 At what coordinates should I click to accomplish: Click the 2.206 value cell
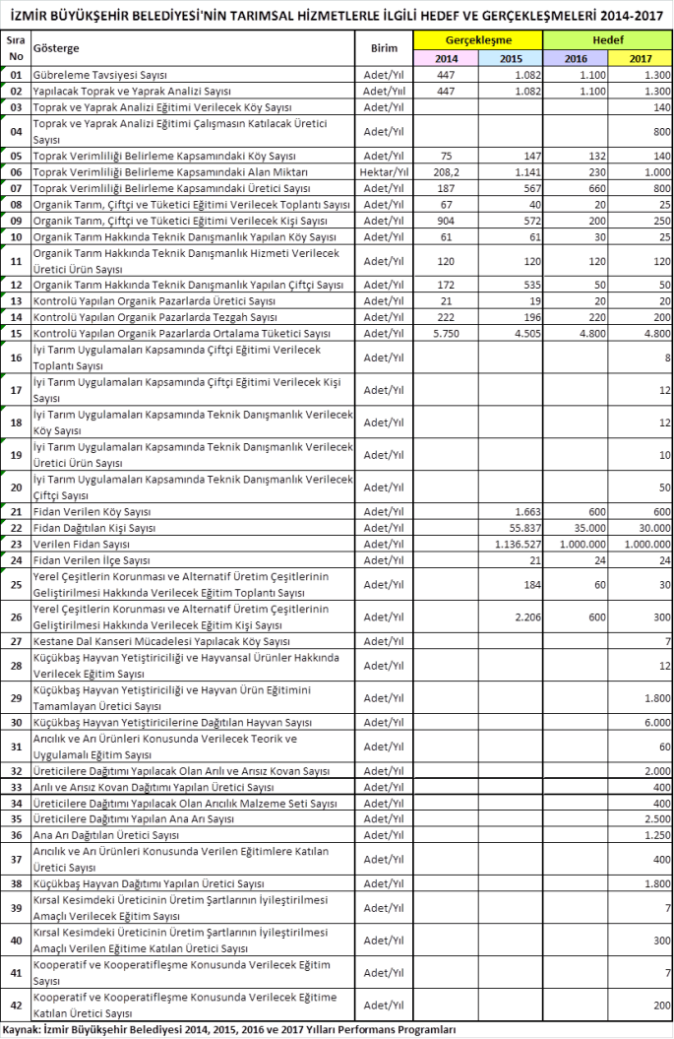click(x=511, y=617)
